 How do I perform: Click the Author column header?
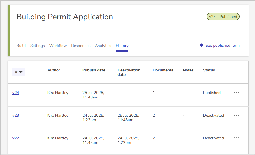(54, 70)
